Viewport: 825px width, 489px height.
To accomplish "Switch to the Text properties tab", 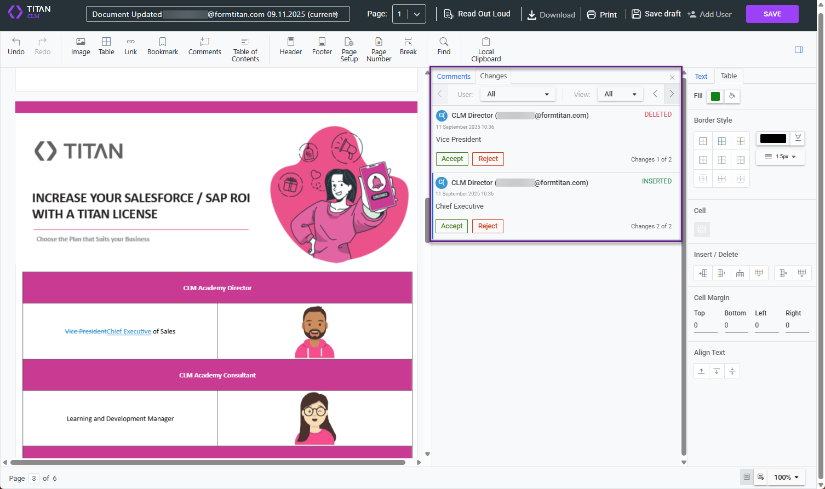I will (x=701, y=76).
